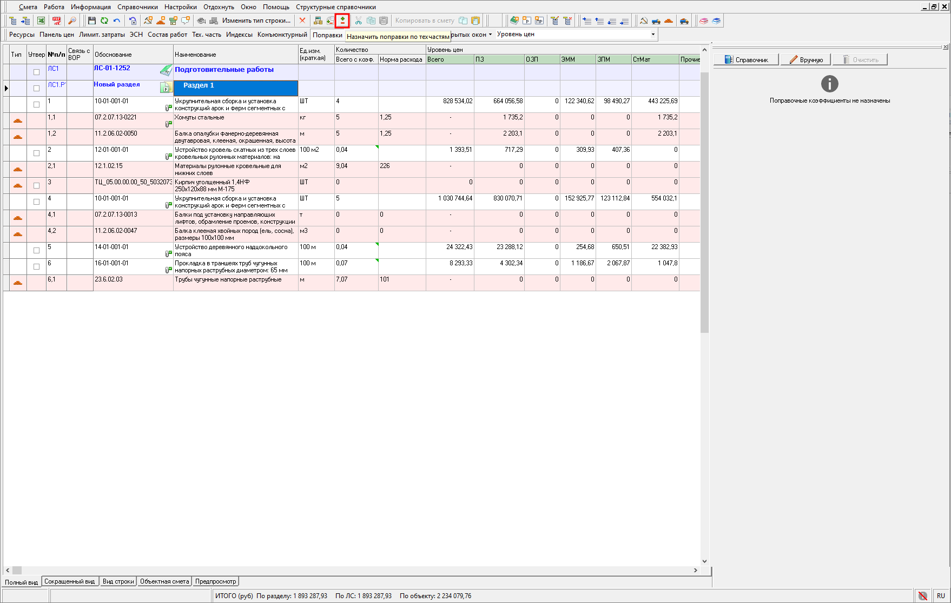Expand the windows list dropdown arrow before Уровень цен

point(490,34)
